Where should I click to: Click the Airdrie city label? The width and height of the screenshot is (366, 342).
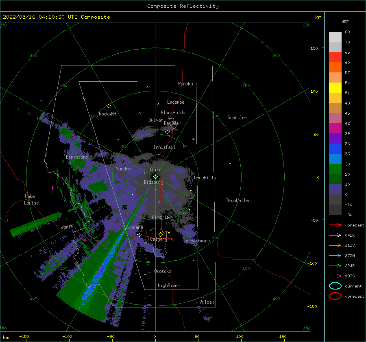(x=160, y=217)
